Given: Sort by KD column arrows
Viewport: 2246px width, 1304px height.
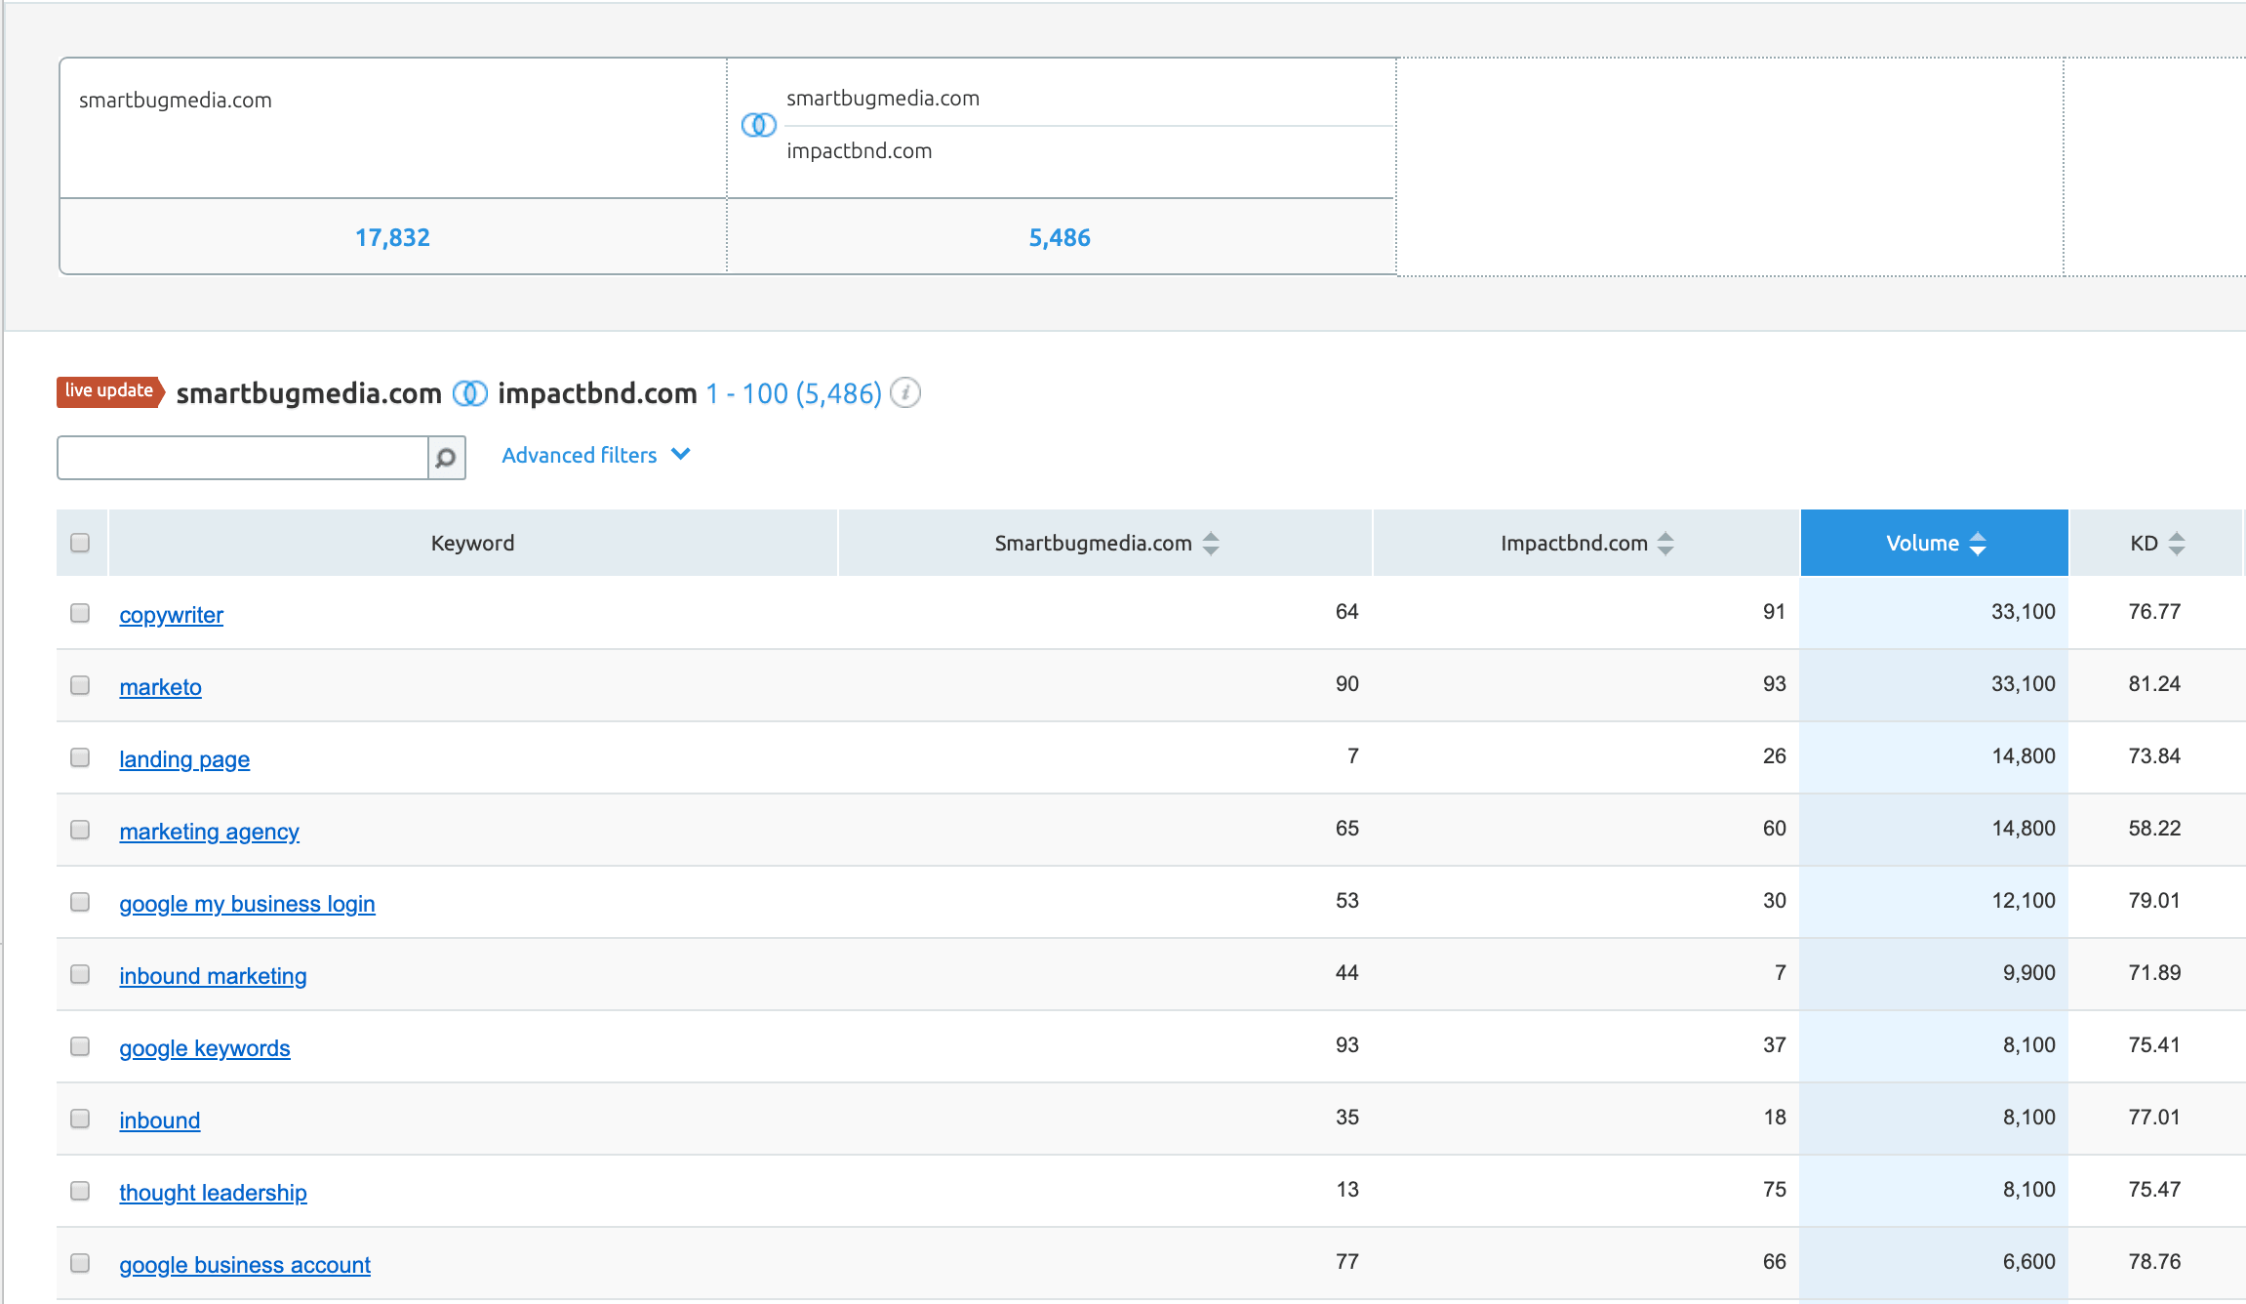Looking at the screenshot, I should [2177, 544].
